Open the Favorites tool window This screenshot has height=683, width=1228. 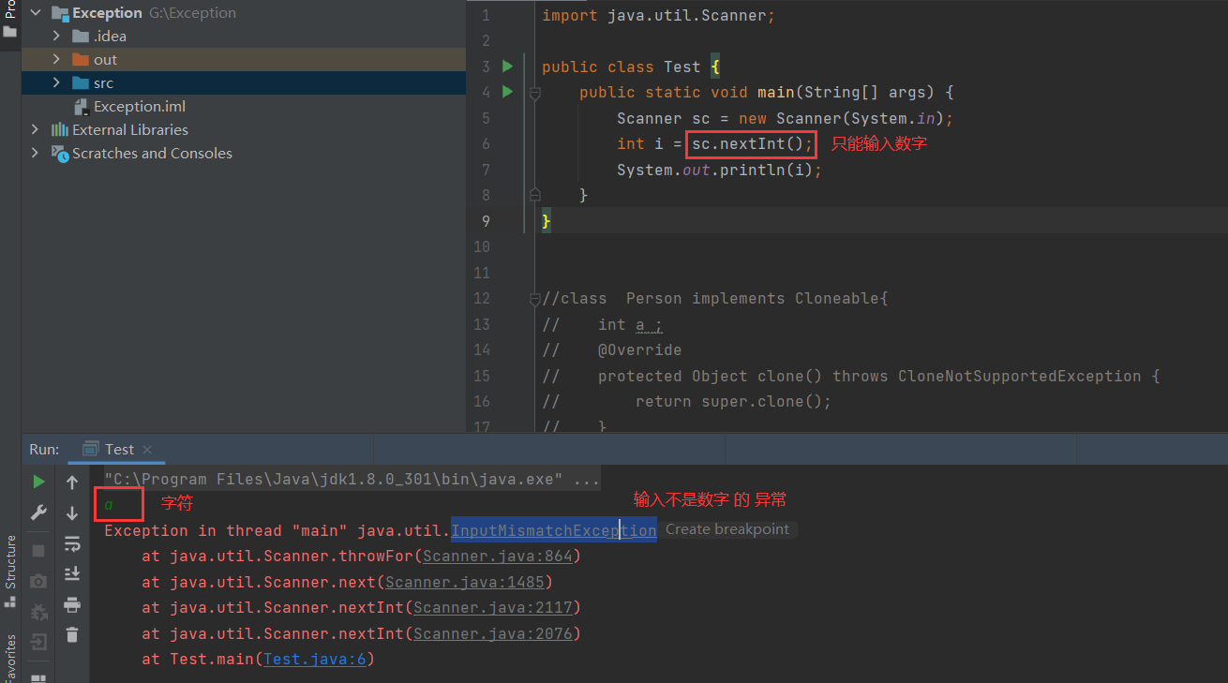click(x=10, y=658)
